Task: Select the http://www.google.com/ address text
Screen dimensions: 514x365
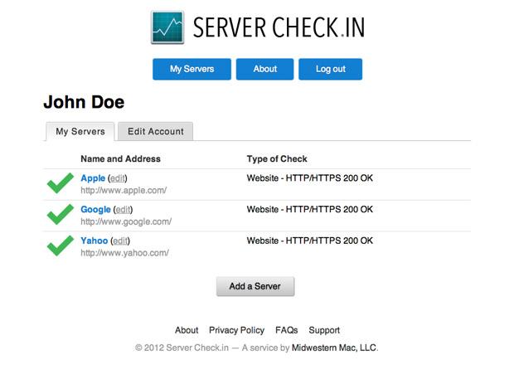Action: point(126,221)
